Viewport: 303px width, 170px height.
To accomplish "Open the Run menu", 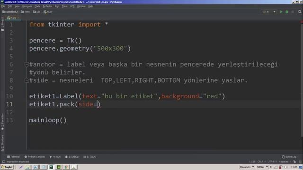I will (x=57, y=6).
